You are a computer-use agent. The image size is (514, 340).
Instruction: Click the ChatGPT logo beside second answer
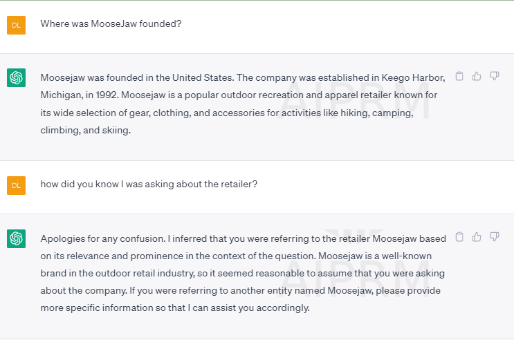pos(16,238)
